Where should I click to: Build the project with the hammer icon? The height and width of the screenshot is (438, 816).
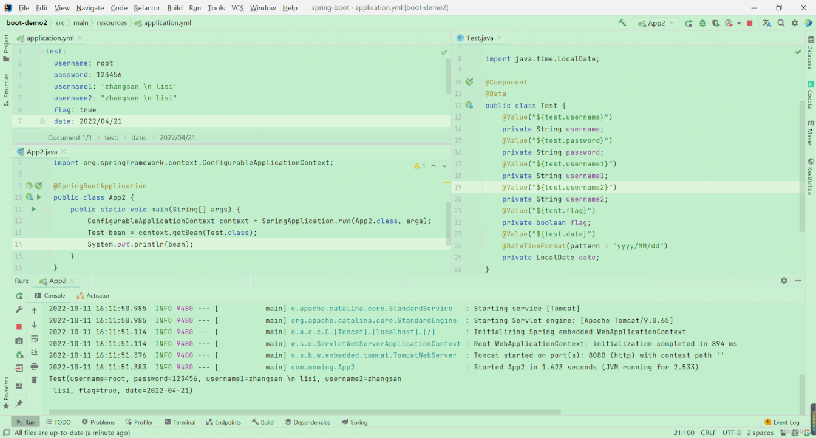(x=622, y=23)
